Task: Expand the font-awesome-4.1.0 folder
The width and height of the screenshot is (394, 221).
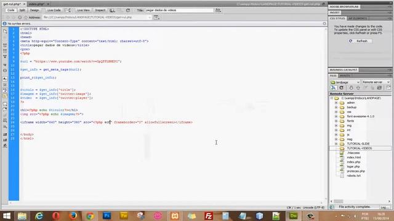Action: coord(336,117)
